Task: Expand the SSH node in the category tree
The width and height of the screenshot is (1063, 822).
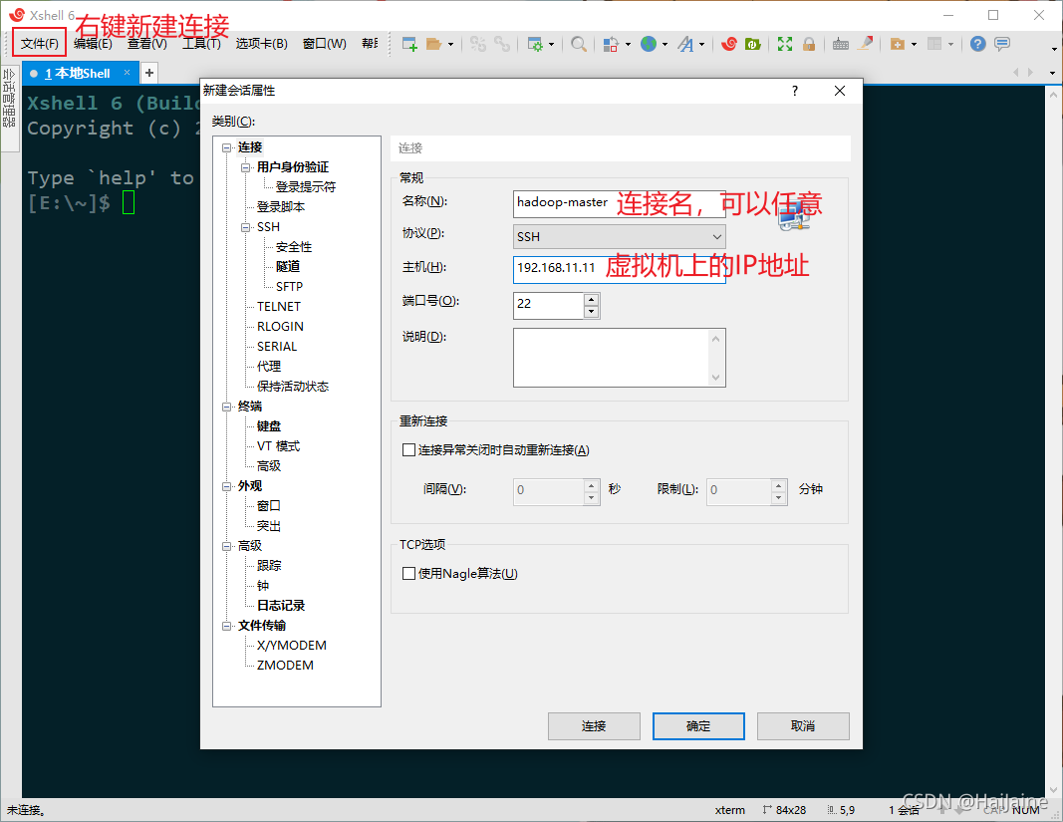Action: 245,226
